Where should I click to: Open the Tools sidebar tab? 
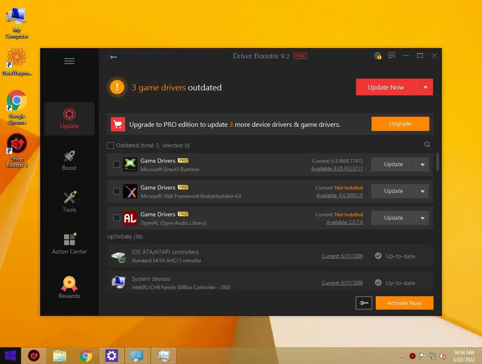(x=69, y=202)
